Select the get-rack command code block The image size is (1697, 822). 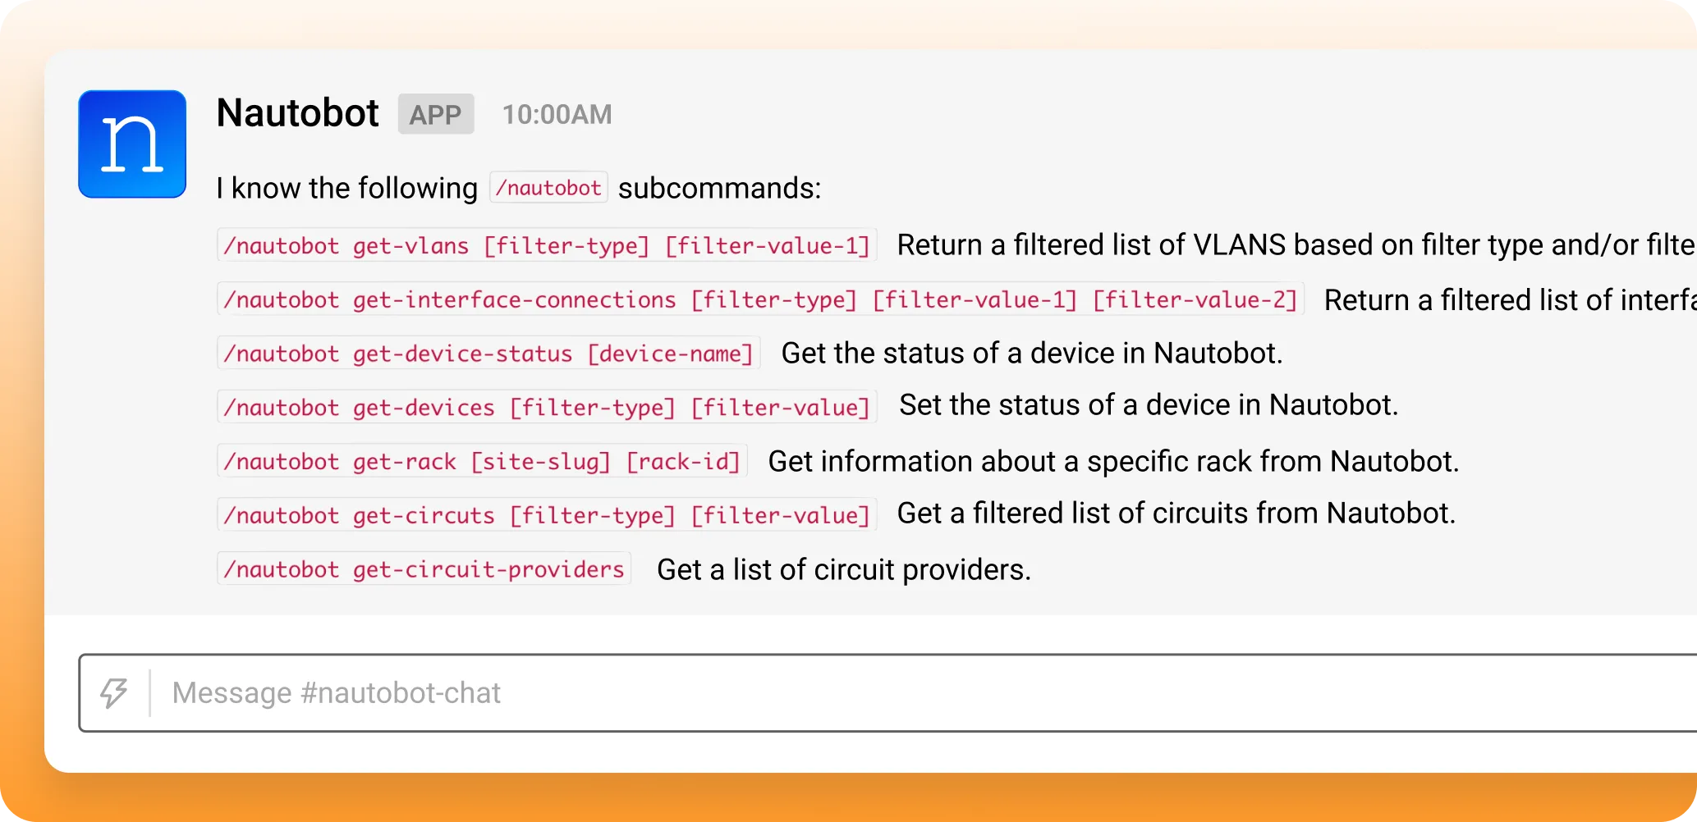click(483, 462)
